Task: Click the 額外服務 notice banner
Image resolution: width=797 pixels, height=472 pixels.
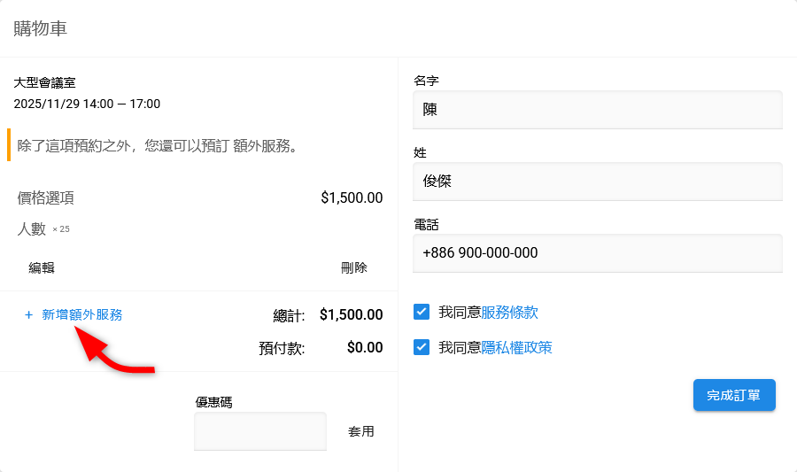Action: click(x=158, y=145)
